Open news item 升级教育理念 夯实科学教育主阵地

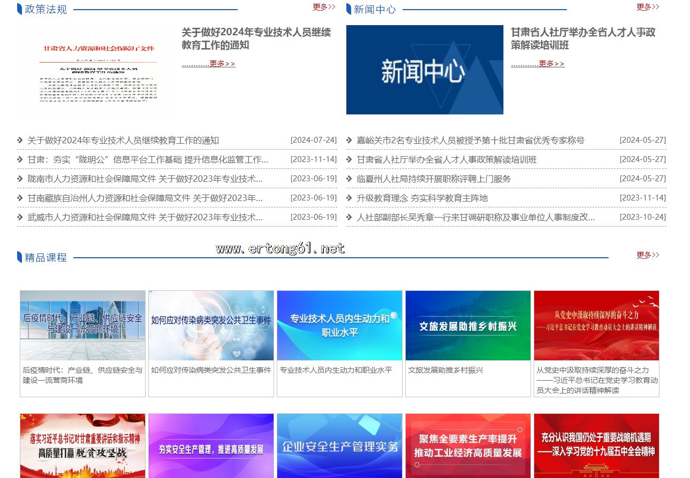pos(422,198)
